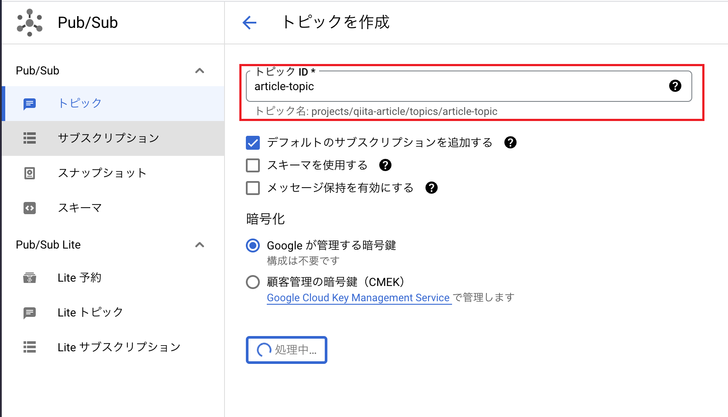Click the snapshot icon beside スナップショット

click(x=29, y=173)
